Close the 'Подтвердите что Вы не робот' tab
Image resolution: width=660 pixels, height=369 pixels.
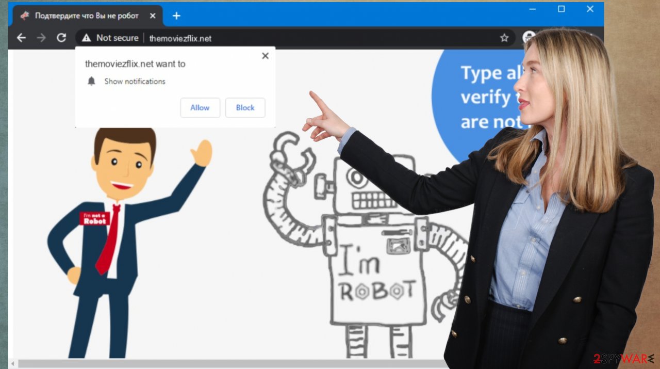pos(152,16)
